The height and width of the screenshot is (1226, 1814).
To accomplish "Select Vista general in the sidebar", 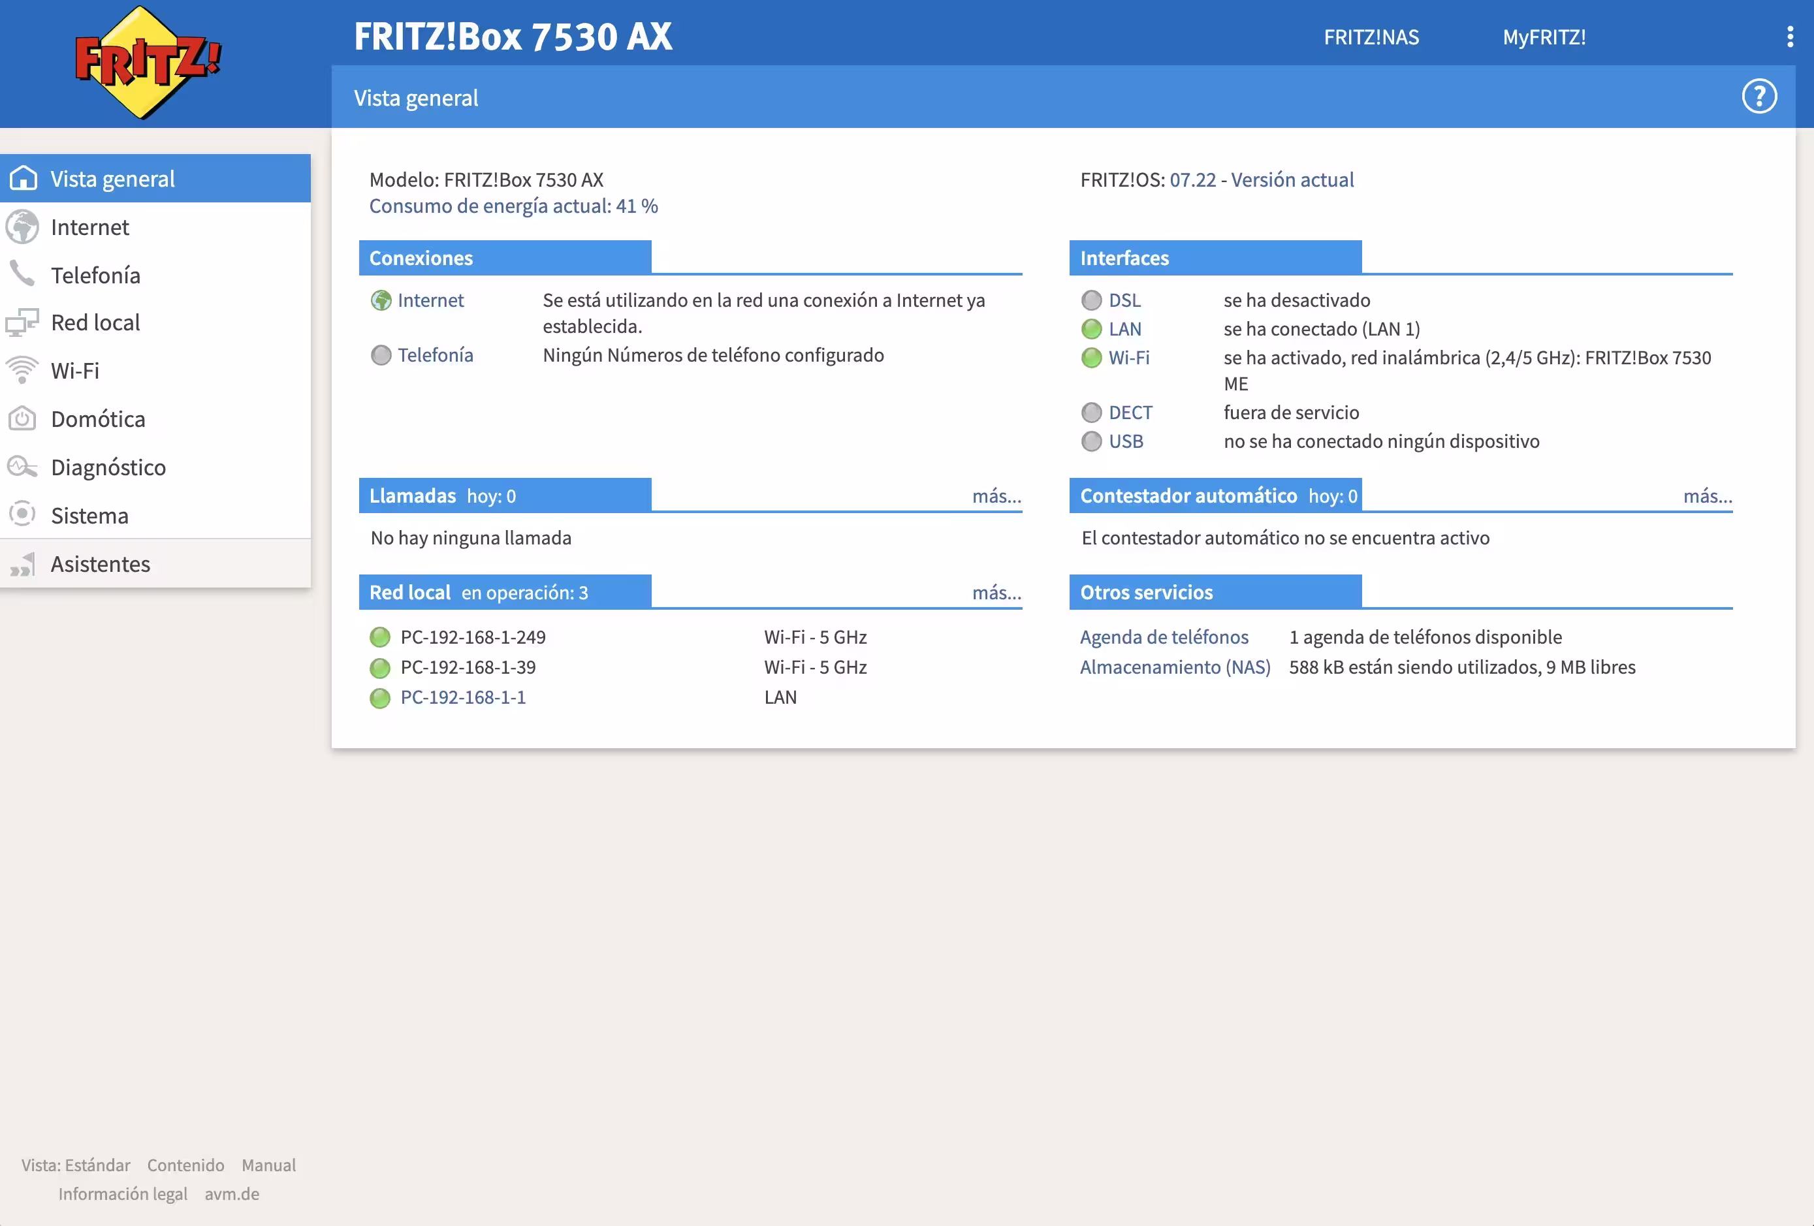I will (x=155, y=178).
